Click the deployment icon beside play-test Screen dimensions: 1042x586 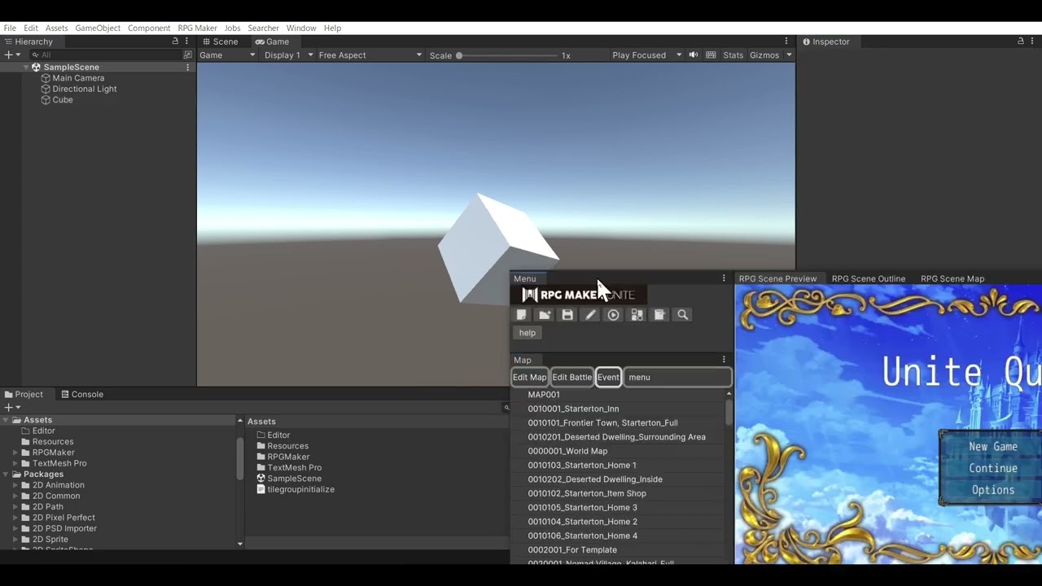pos(637,315)
